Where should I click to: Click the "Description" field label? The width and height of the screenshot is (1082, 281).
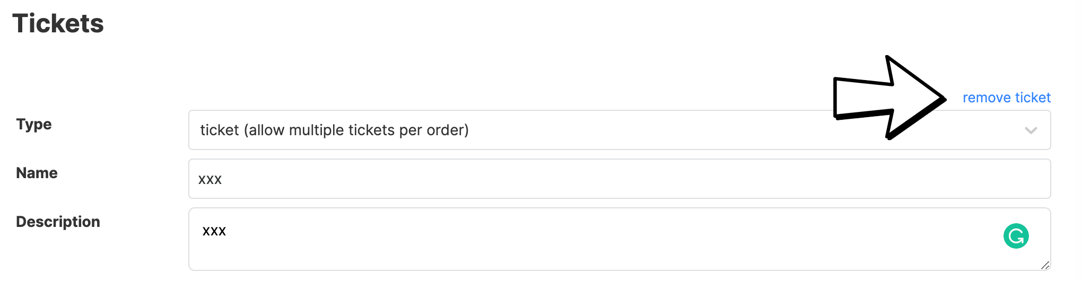pos(58,222)
